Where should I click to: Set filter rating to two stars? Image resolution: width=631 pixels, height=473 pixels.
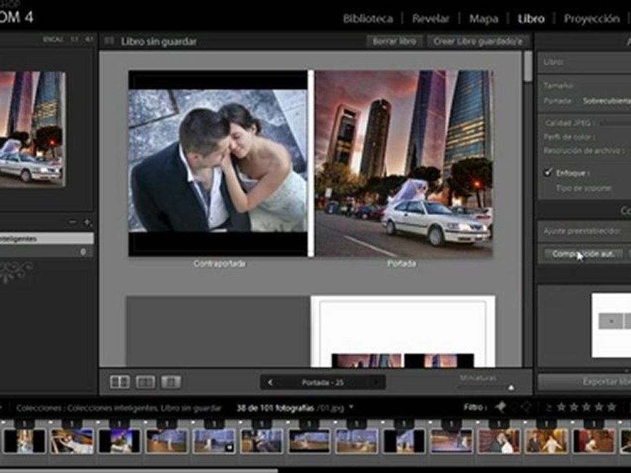(574, 407)
